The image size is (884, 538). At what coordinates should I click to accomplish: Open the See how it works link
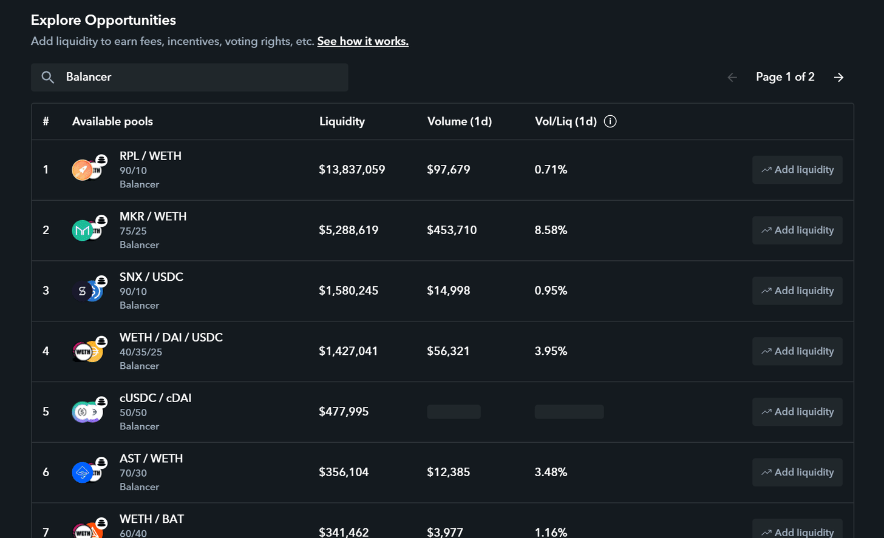362,41
